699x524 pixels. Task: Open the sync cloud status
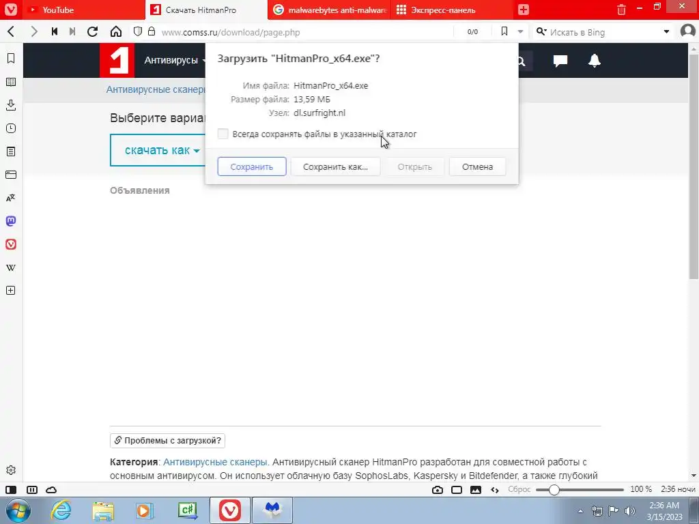click(52, 490)
